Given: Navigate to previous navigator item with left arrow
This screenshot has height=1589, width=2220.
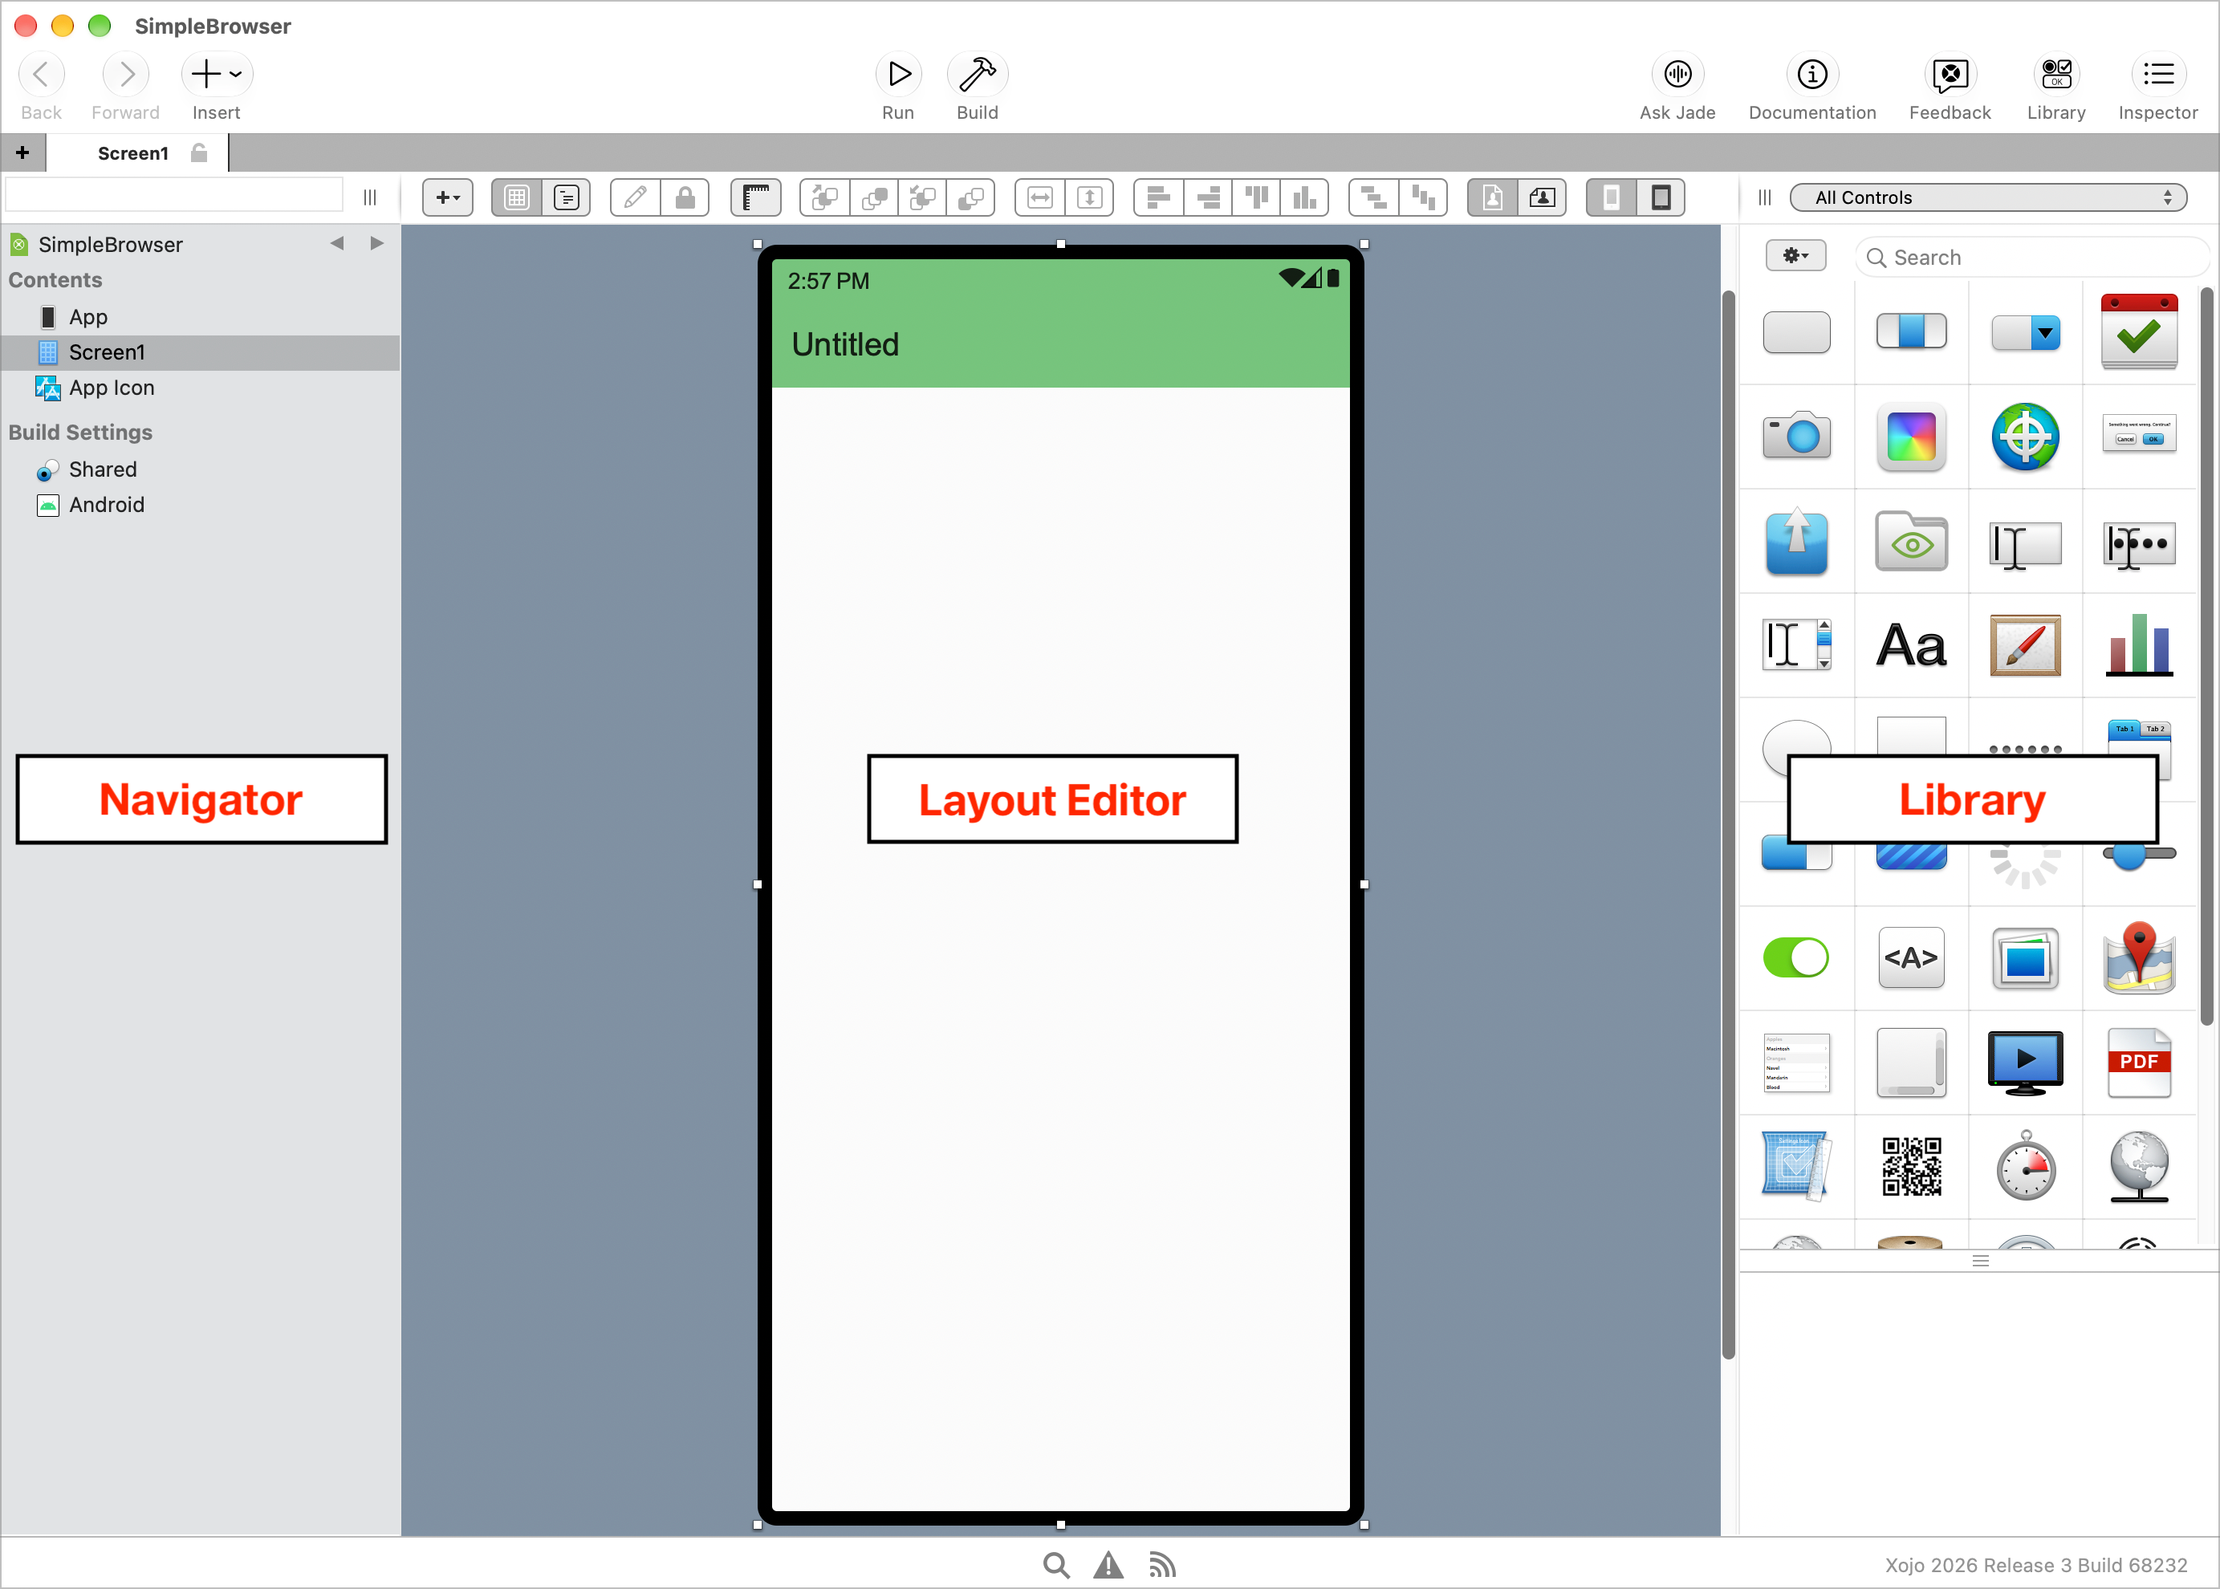Looking at the screenshot, I should coord(336,242).
